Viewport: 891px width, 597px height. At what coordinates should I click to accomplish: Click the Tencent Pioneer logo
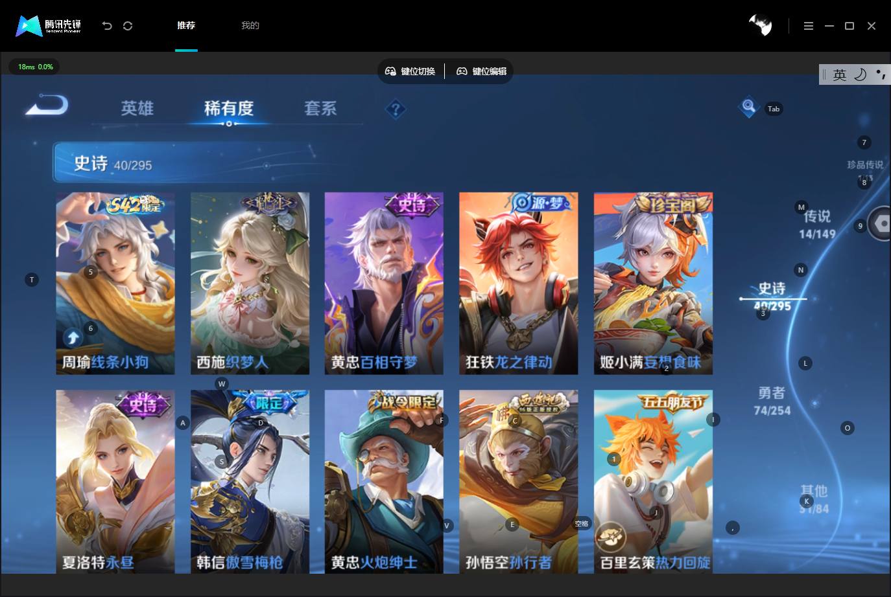pos(49,26)
